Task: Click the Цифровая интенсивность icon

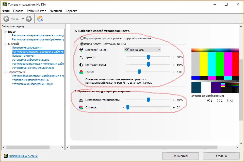Action: [x=81, y=100]
